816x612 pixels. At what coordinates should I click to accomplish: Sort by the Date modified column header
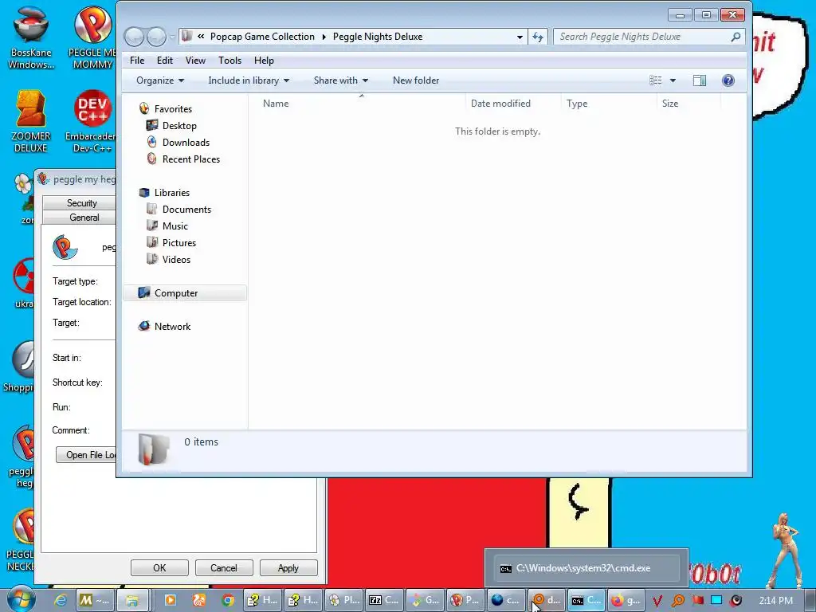513,103
